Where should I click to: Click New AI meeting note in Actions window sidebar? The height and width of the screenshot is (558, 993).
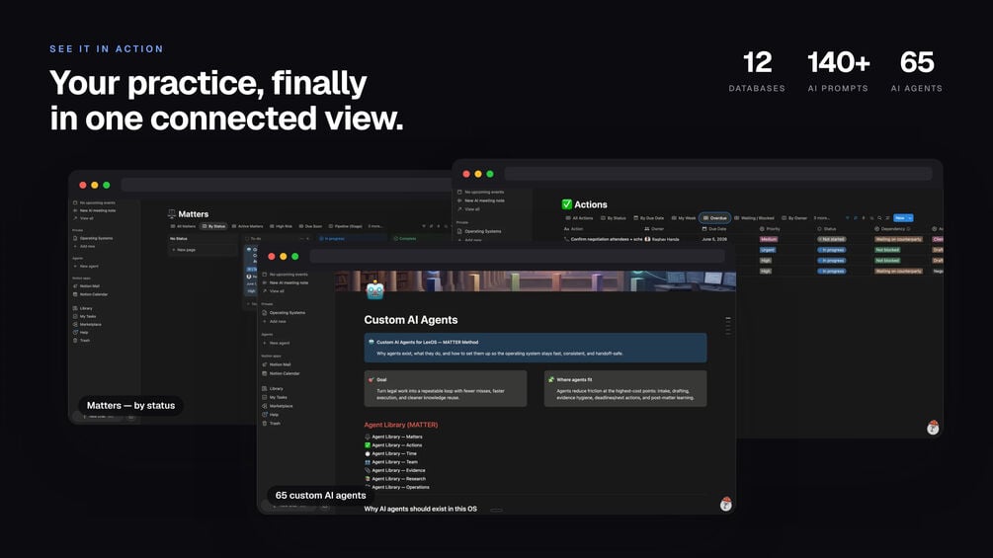[481, 200]
